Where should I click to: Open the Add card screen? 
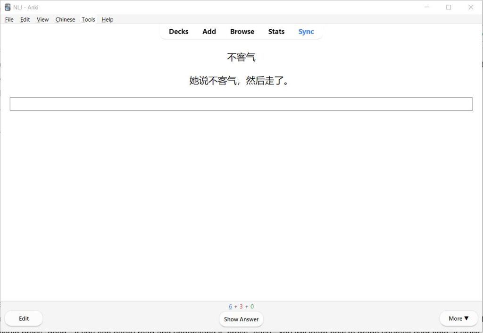click(x=209, y=31)
